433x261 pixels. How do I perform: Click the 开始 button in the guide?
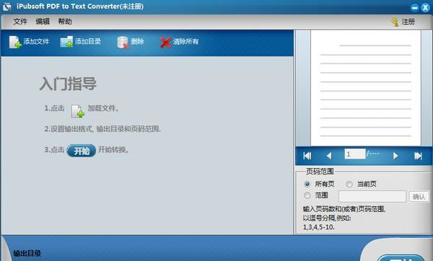82,151
